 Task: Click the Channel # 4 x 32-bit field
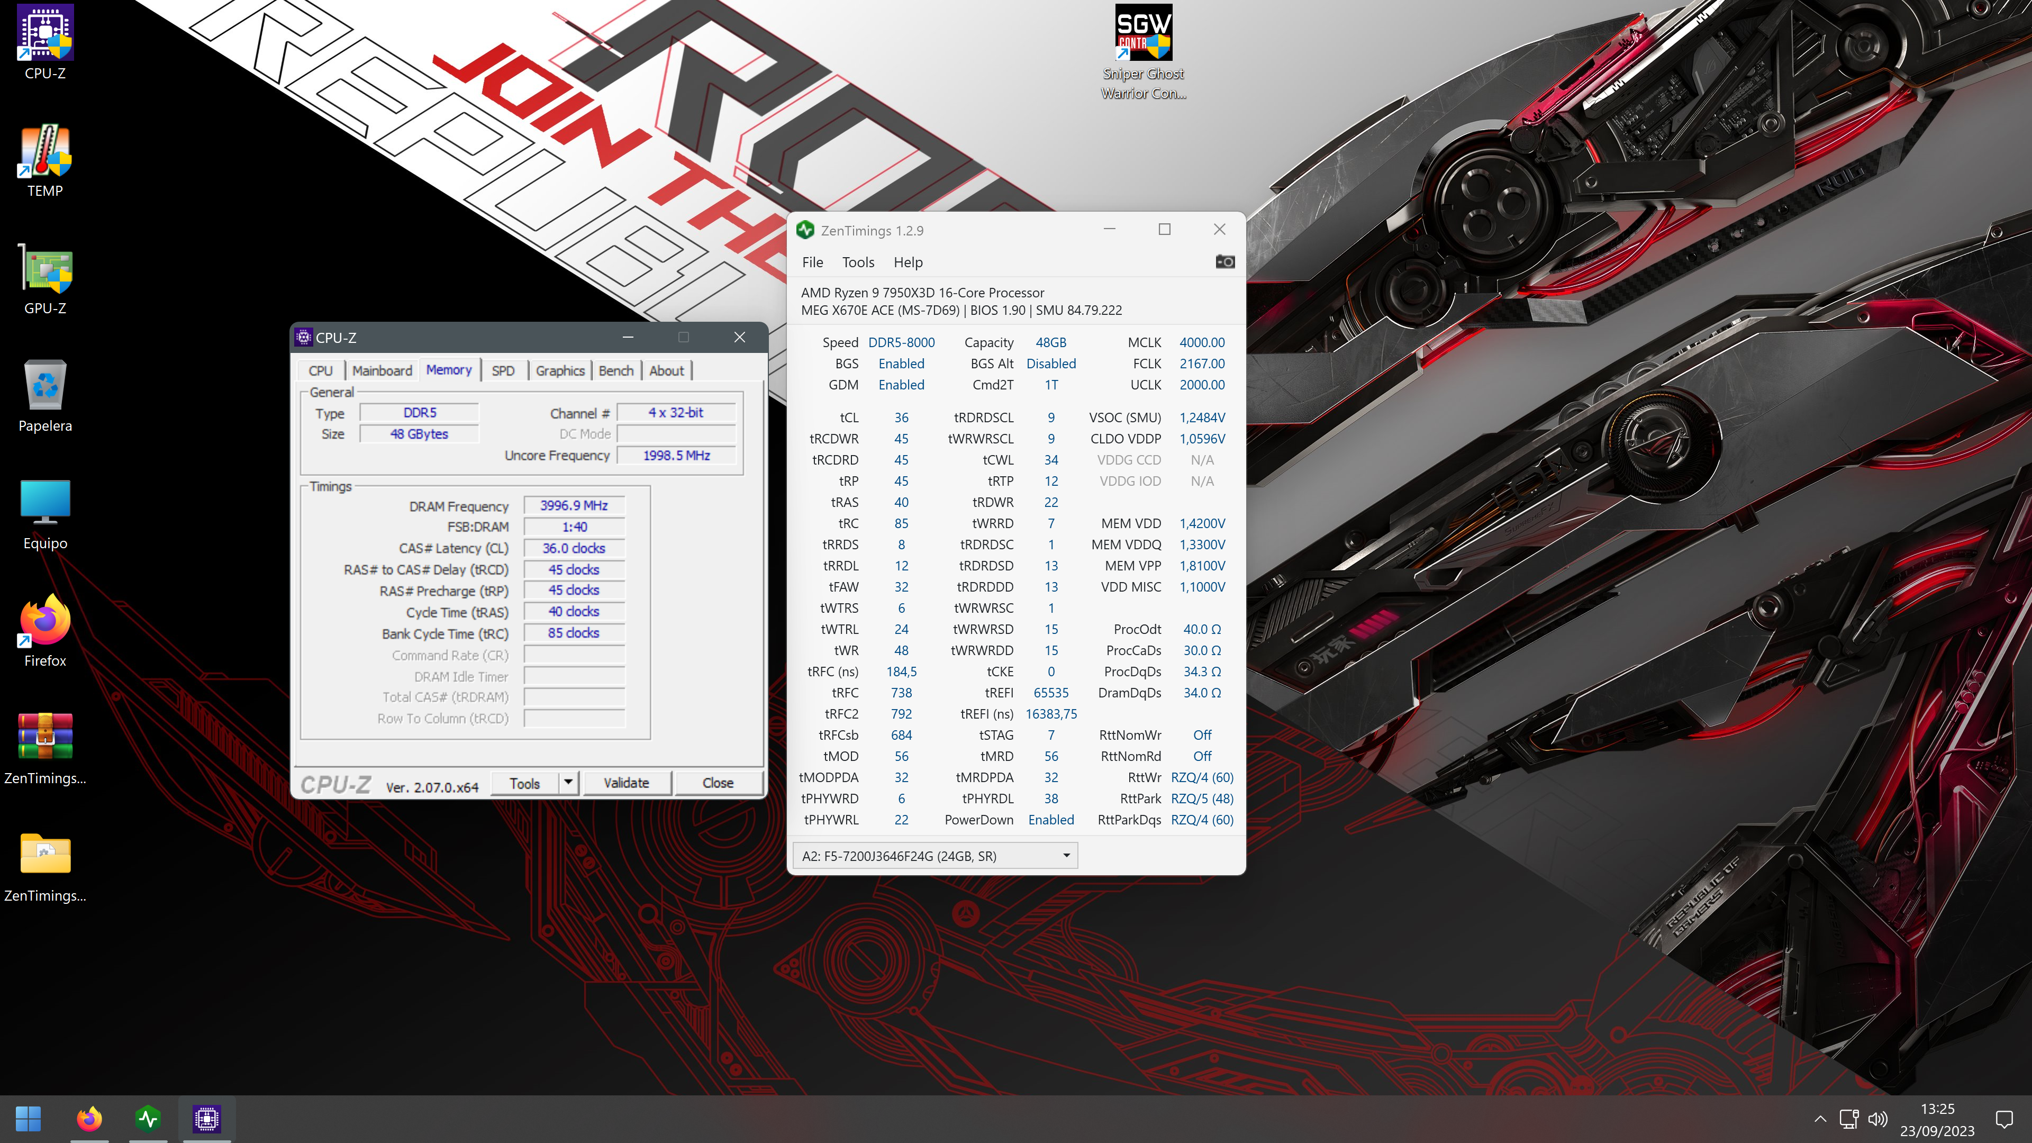[x=676, y=413]
